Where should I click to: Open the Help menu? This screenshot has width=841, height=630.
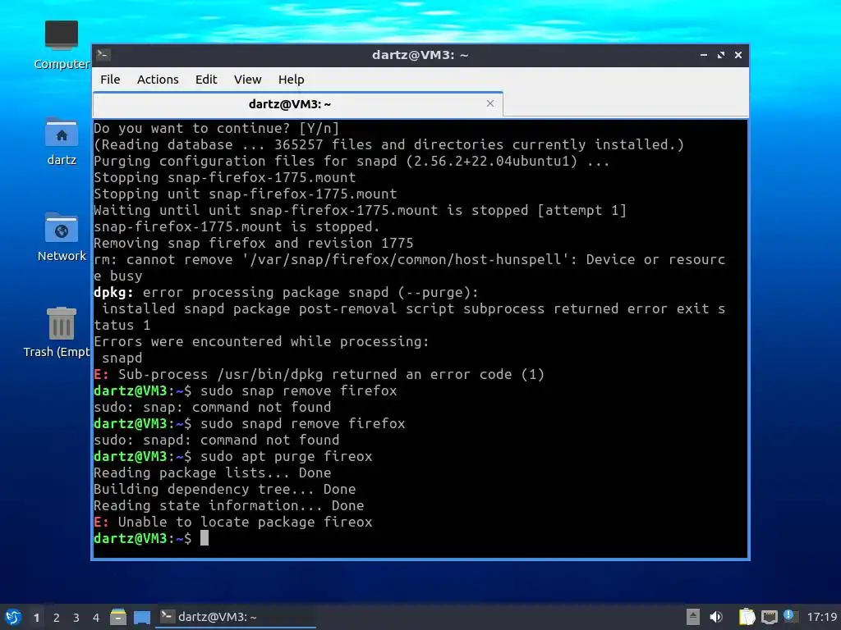pos(292,80)
